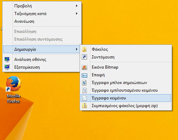Screen dimensions: 178x140
Task: Open Εξατομίκευση from the context menu
Action: pos(42,67)
